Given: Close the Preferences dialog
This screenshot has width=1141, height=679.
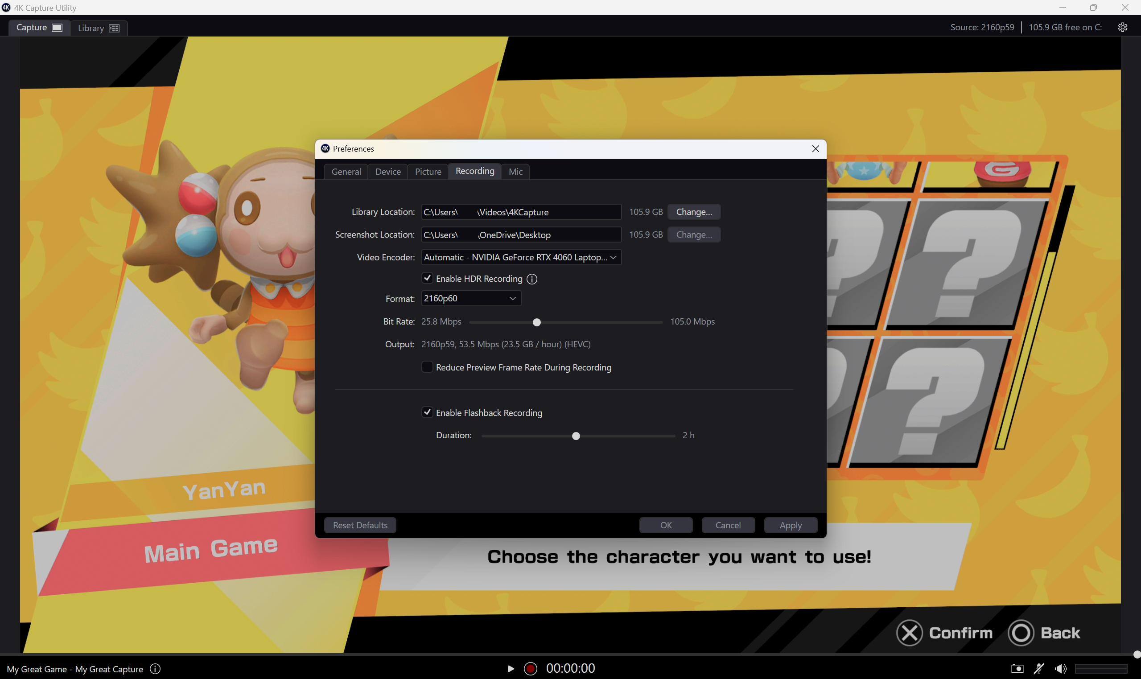Looking at the screenshot, I should 815,149.
